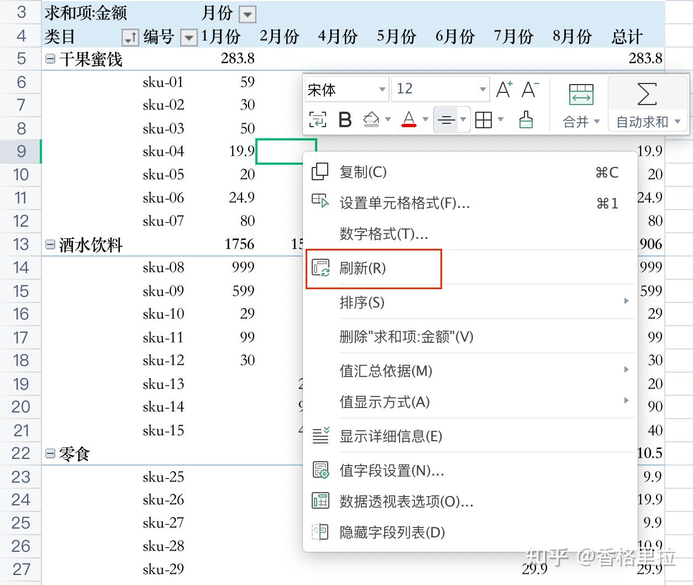Open the fill color bucket icon
693x585 pixels.
point(371,119)
